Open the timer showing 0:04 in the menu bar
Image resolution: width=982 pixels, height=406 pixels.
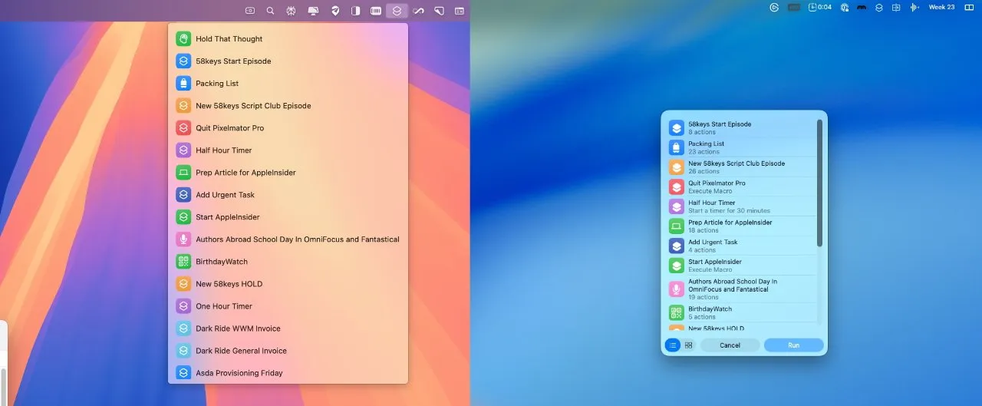[x=820, y=8]
